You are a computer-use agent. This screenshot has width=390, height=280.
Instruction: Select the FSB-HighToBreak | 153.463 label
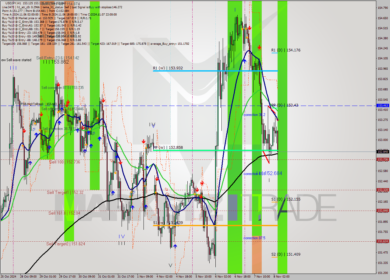[x=39, y=104]
